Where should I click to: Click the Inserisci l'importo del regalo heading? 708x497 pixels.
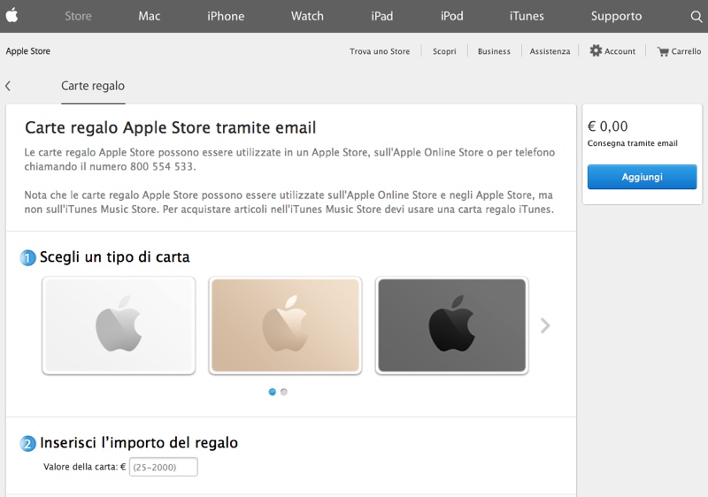139,443
